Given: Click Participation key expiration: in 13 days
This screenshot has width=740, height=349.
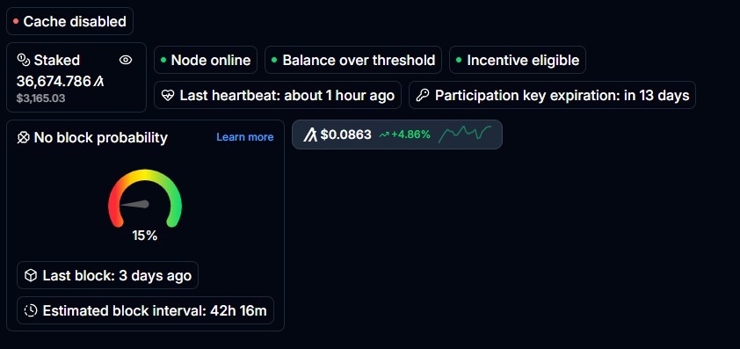Looking at the screenshot, I should (552, 96).
